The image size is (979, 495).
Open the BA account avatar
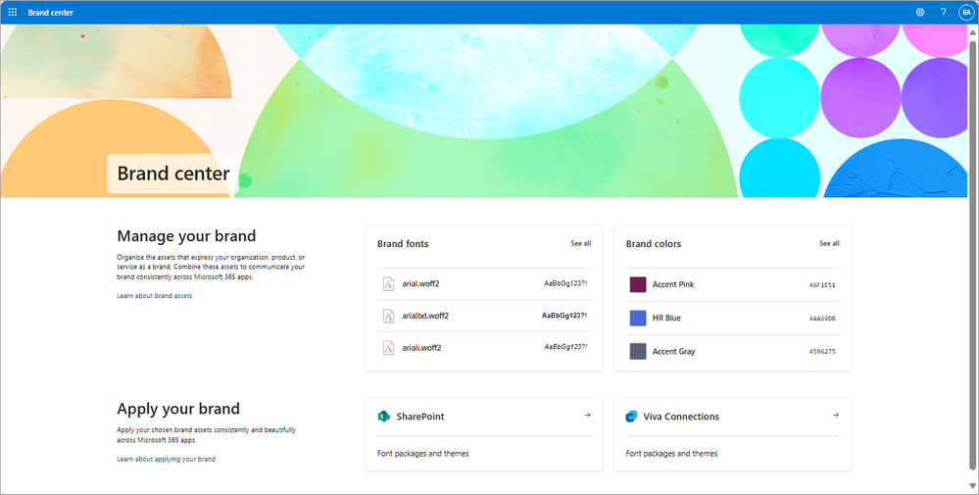click(x=966, y=12)
